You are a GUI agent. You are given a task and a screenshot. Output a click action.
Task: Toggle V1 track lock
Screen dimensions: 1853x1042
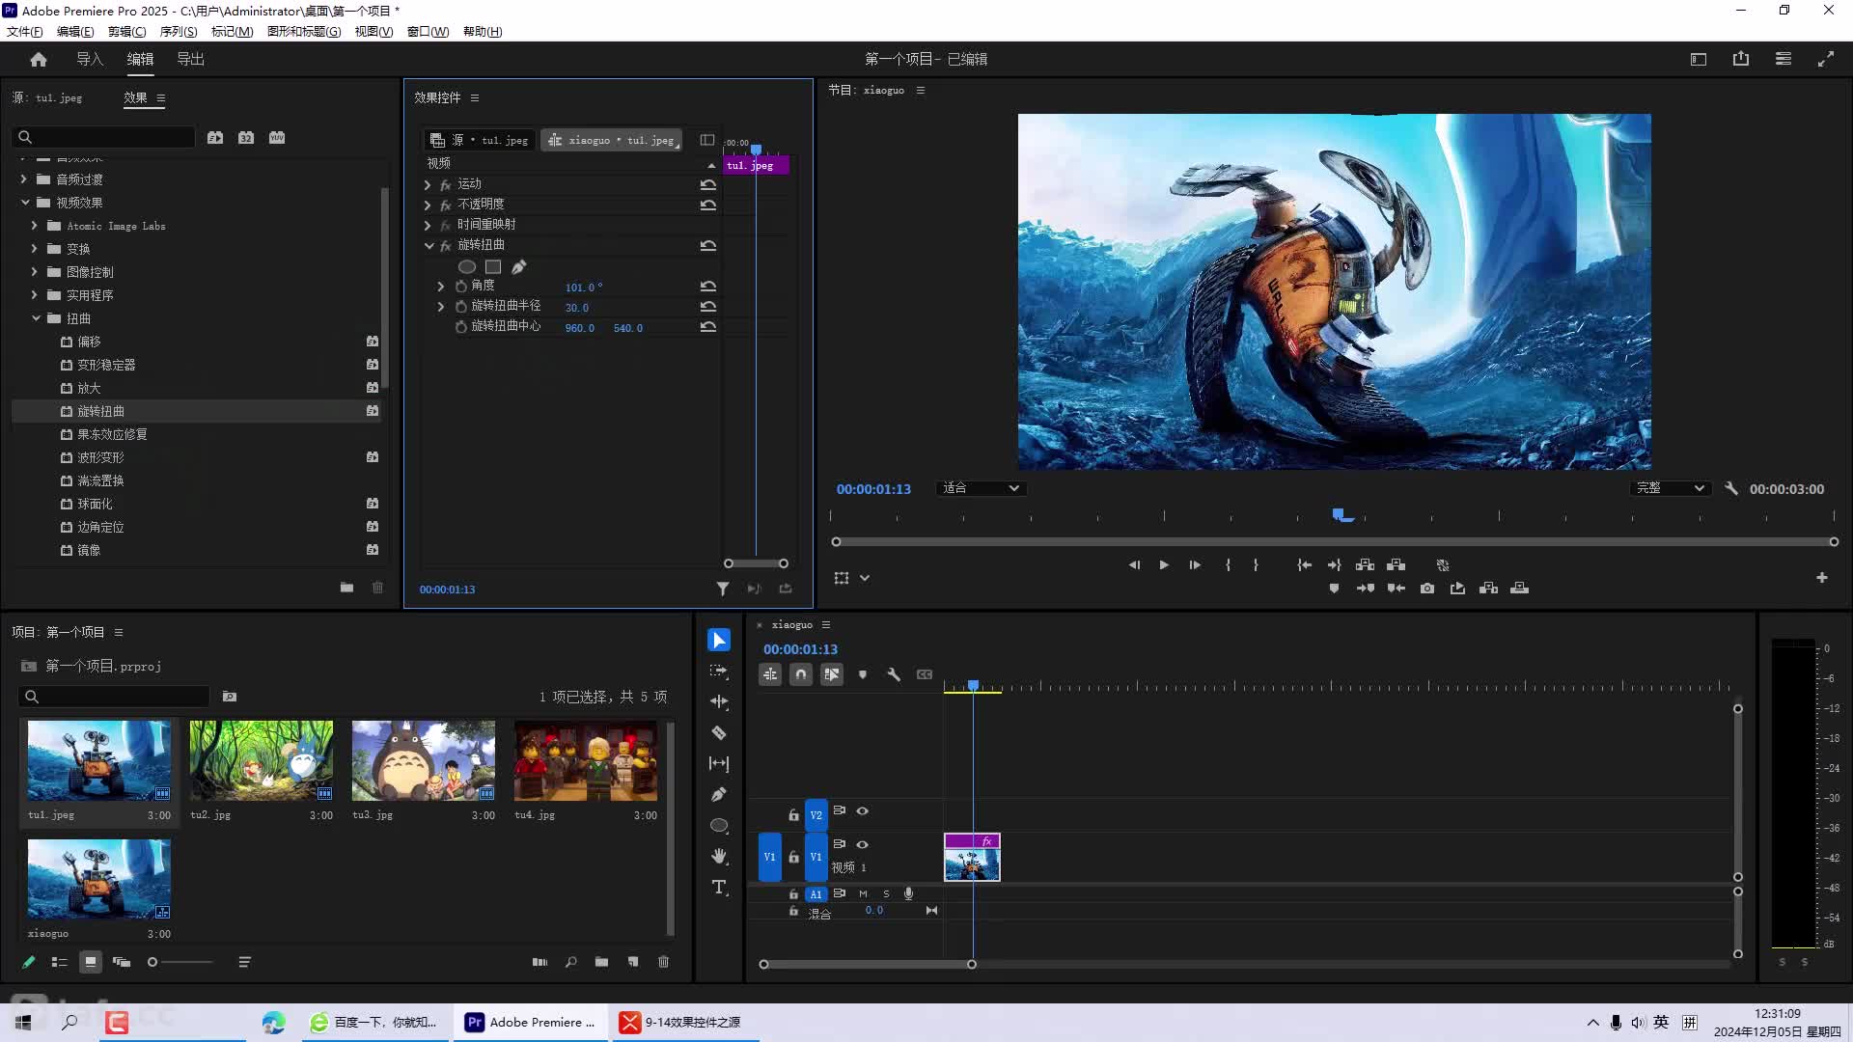[793, 857]
